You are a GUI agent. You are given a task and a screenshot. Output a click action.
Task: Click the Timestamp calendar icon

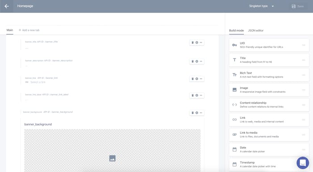point(235,164)
